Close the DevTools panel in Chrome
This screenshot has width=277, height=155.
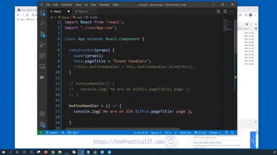[256, 24]
